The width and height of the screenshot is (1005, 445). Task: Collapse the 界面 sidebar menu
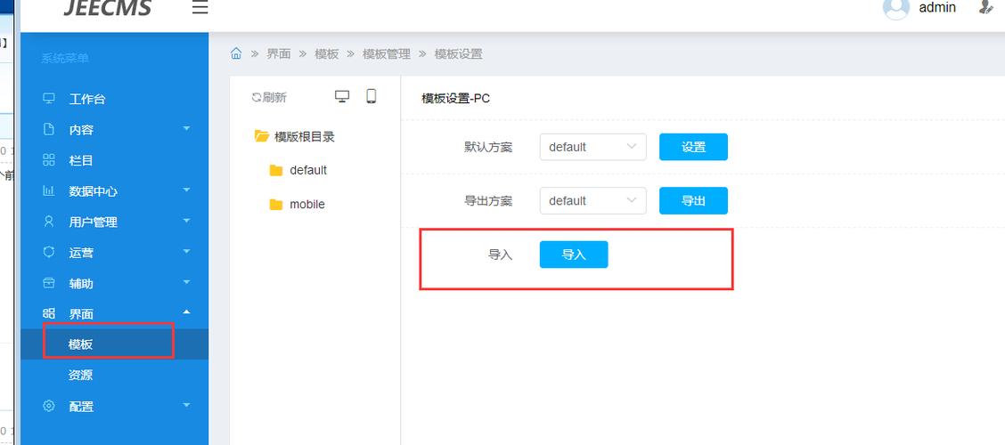115,314
